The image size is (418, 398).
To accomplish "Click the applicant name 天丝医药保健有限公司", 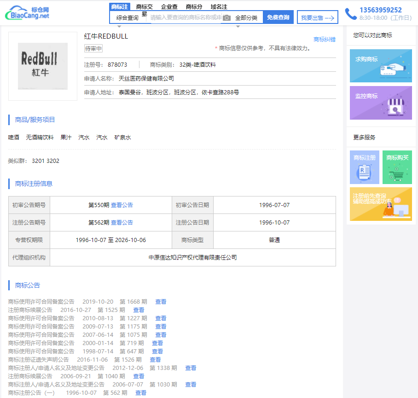I will click(x=146, y=79).
